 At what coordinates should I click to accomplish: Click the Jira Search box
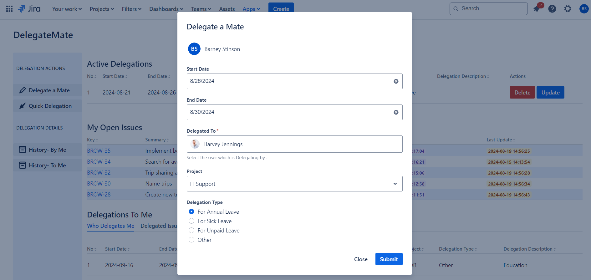pyautogui.click(x=488, y=9)
